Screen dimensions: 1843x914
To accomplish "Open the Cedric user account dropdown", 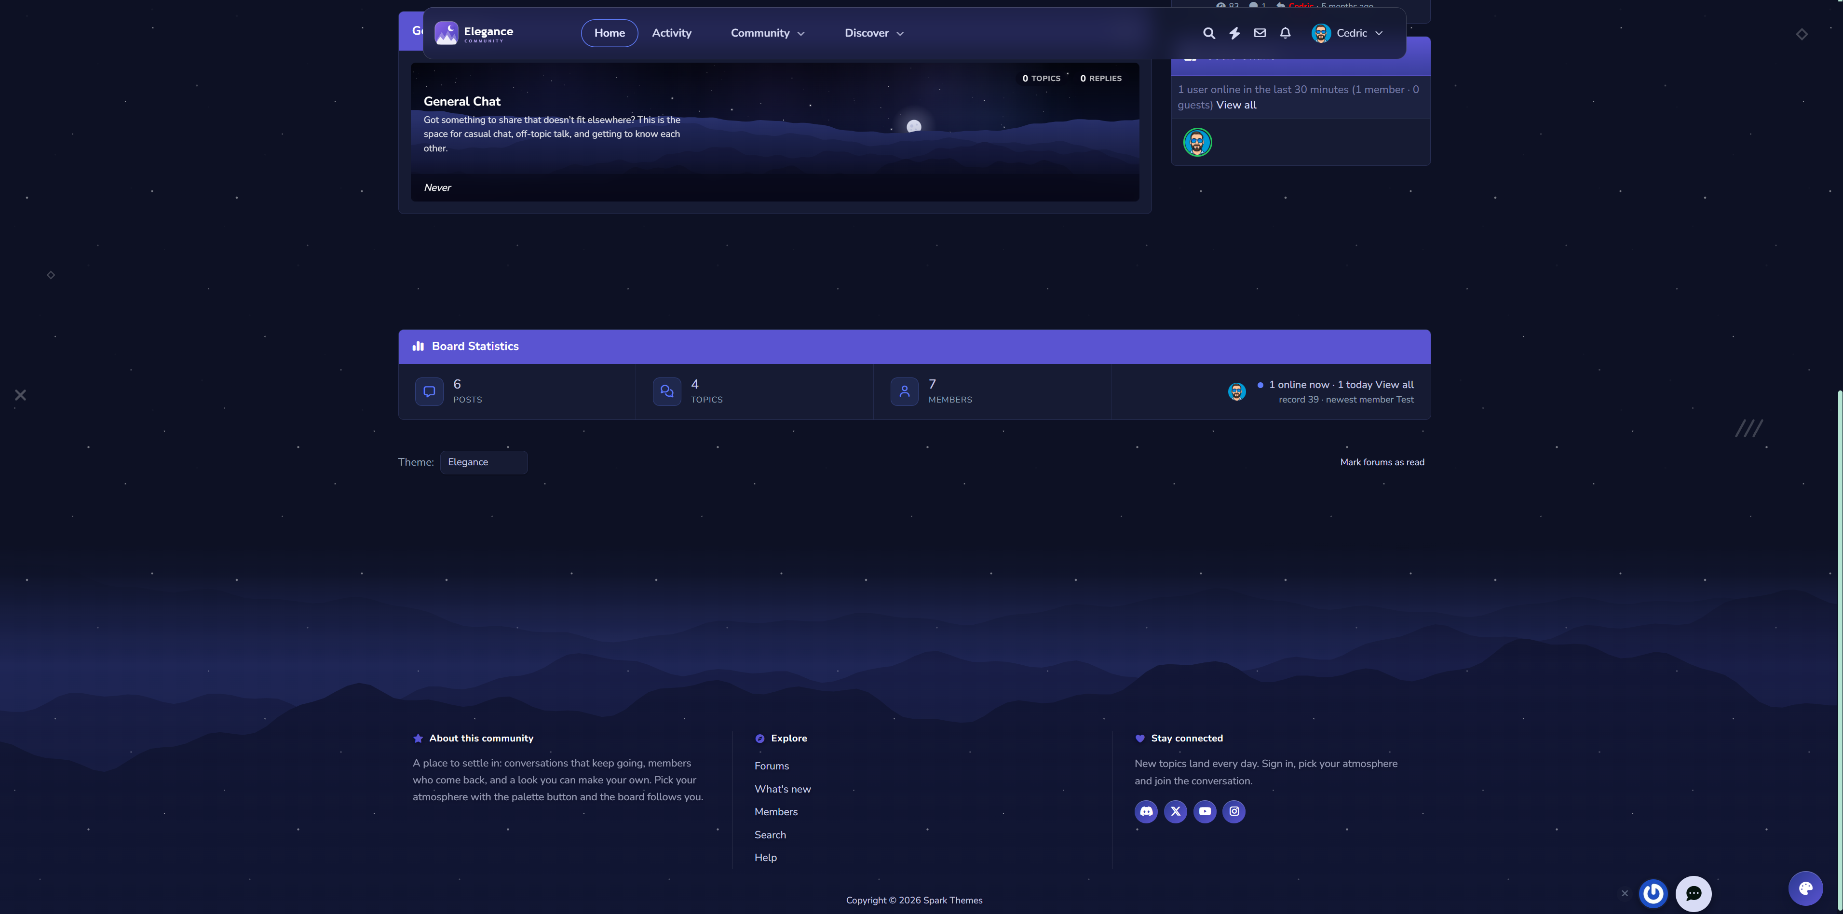I will pos(1347,33).
